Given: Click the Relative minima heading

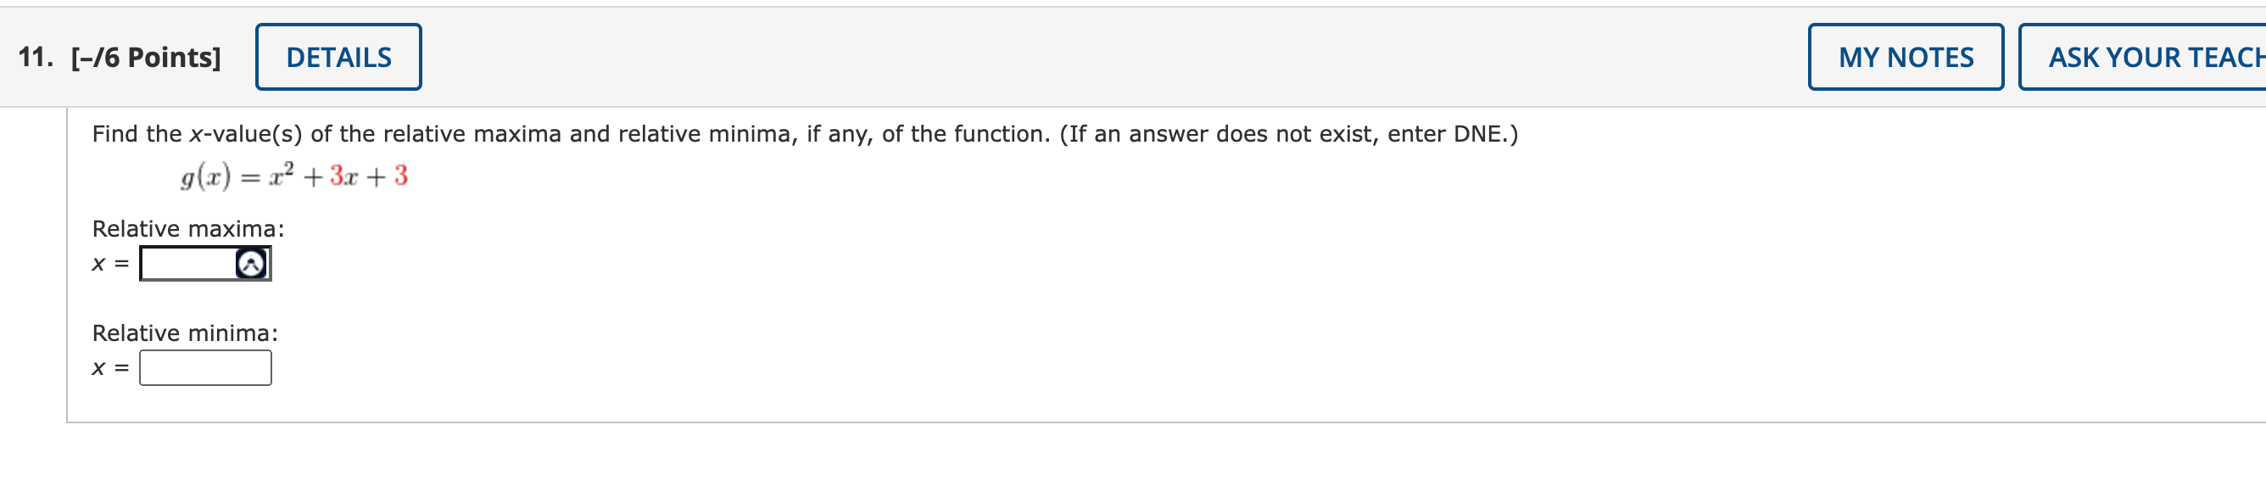Looking at the screenshot, I should point(185,332).
